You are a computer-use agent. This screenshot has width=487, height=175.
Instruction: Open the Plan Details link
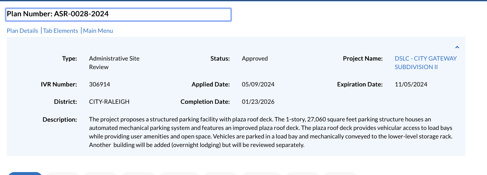pos(23,31)
